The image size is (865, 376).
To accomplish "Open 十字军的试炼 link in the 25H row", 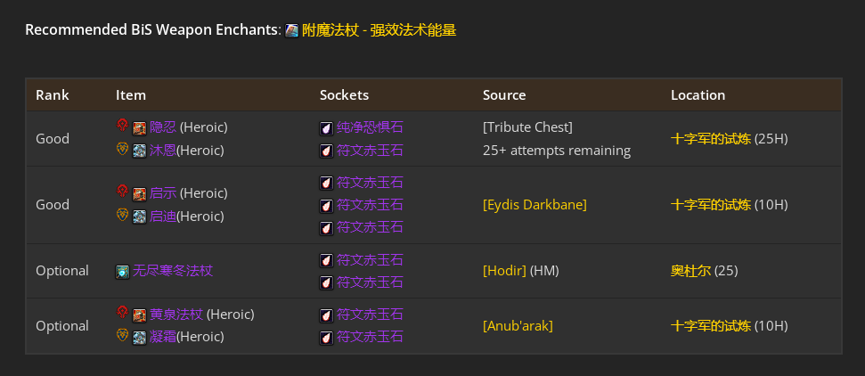I will coord(710,139).
